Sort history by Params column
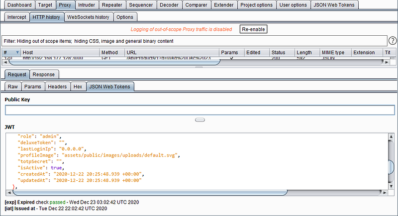This screenshot has width=398, height=216. [x=231, y=53]
